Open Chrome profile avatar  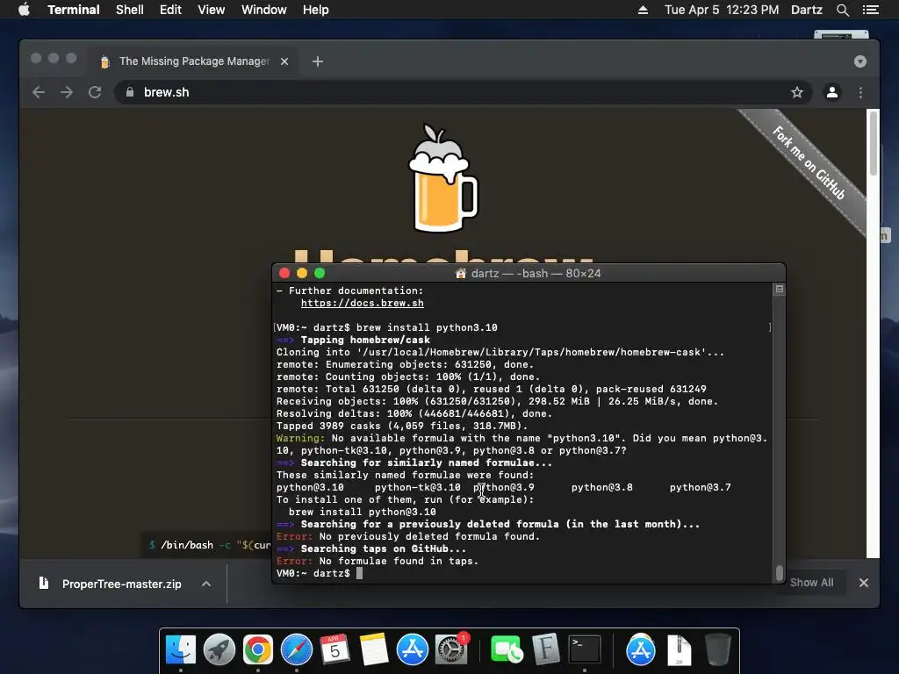tap(832, 92)
